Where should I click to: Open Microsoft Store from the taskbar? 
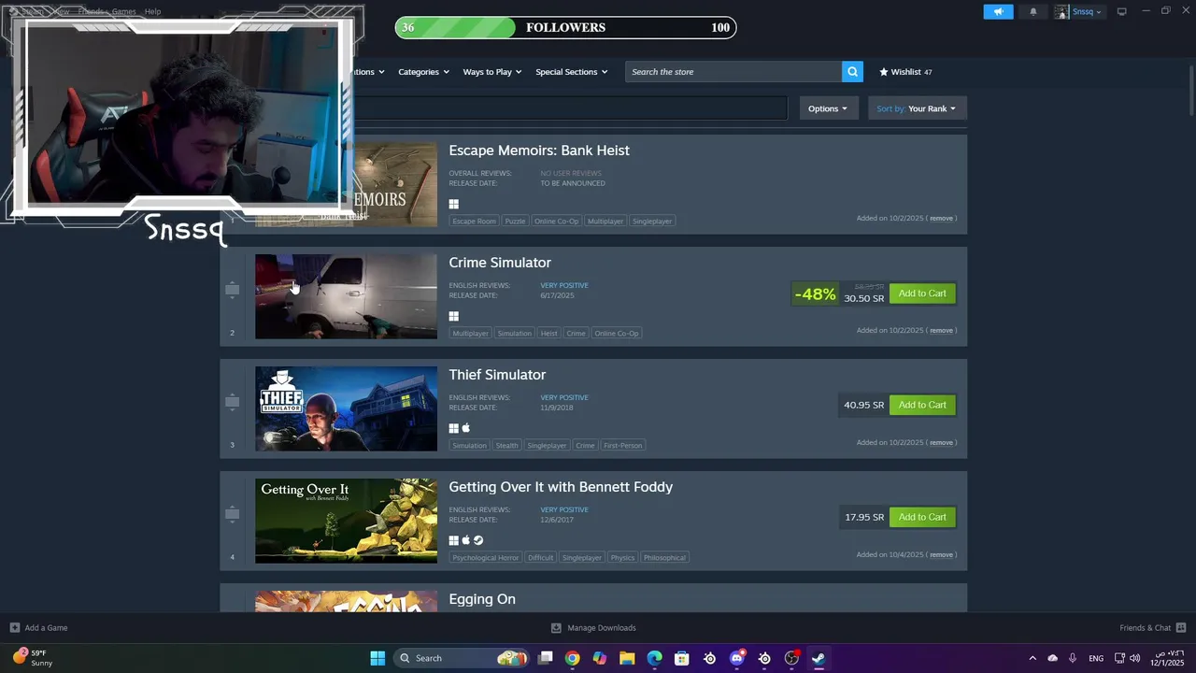coord(682,658)
